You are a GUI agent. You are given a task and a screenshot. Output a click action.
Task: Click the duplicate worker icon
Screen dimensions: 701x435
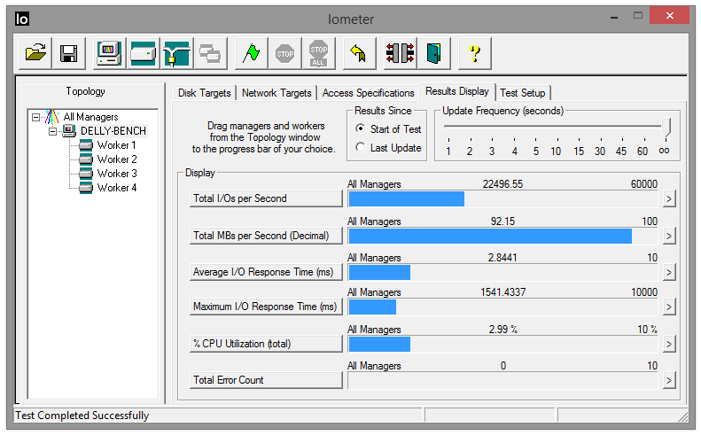[x=210, y=53]
